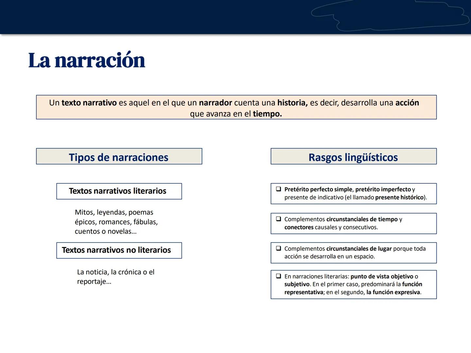The width and height of the screenshot is (471, 353).
Task: Select the slide title La narración
Action: (87, 60)
